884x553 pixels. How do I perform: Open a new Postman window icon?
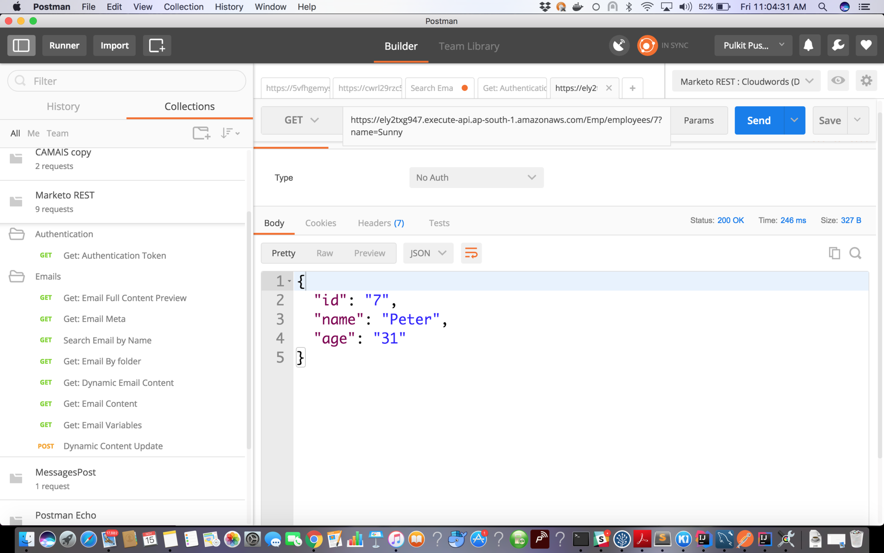[x=157, y=45]
